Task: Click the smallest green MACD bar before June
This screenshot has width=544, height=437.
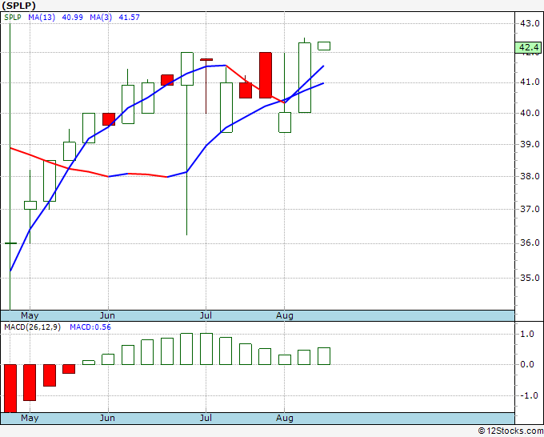Action: tap(89, 363)
